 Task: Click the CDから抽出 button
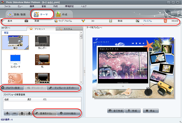pos(68,113)
